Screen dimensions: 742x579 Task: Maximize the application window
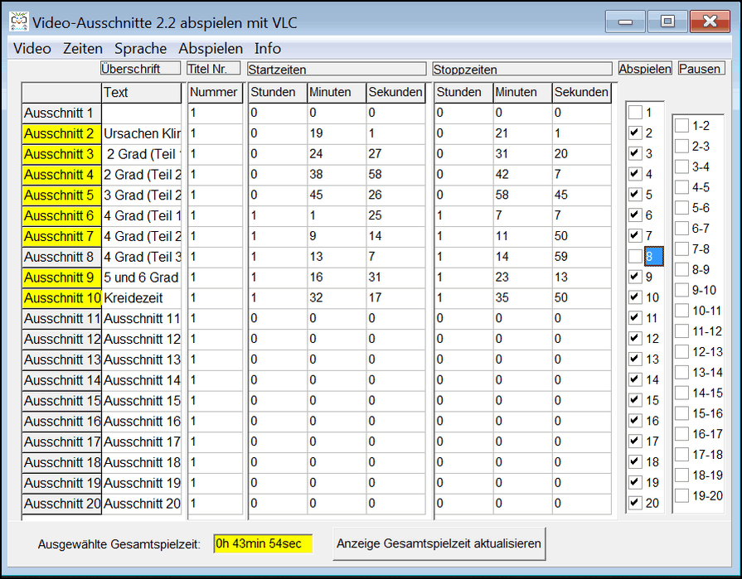coord(667,22)
